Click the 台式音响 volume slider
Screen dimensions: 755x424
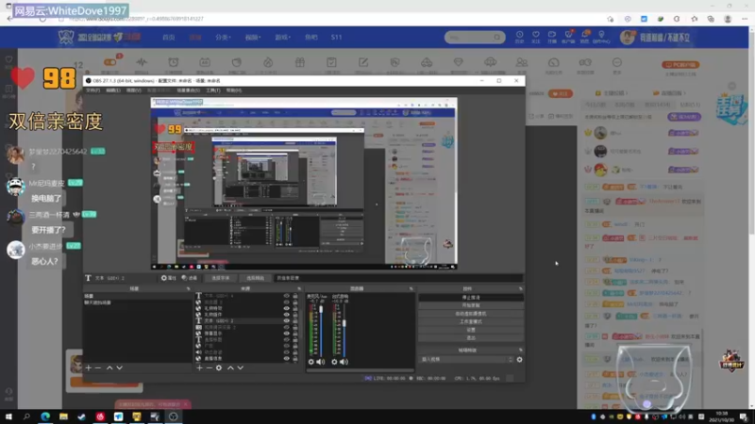coord(344,329)
